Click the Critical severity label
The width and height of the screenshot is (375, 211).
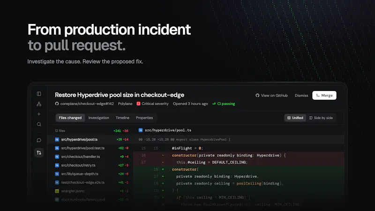tap(155, 104)
